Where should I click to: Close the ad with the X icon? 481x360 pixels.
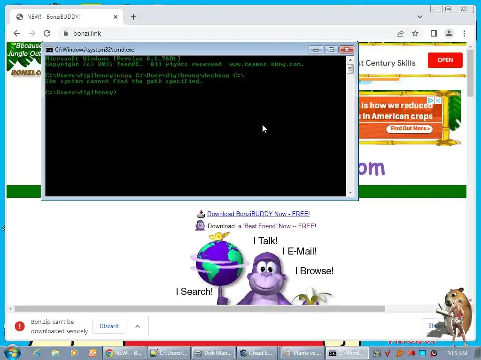438,100
